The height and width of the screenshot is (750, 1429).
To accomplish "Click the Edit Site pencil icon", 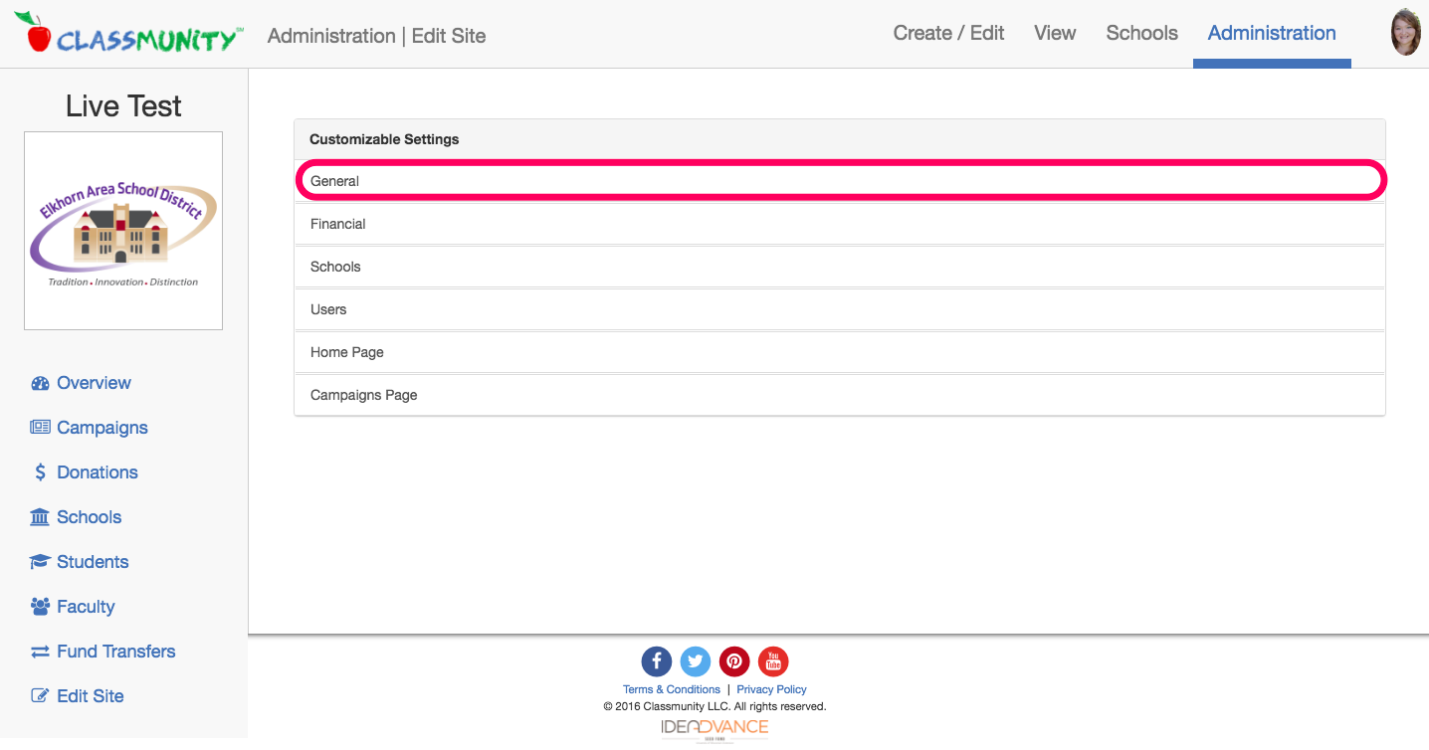I will (x=38, y=695).
